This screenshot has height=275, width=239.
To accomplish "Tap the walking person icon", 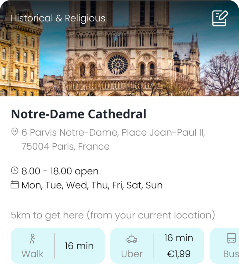I will tap(32, 238).
